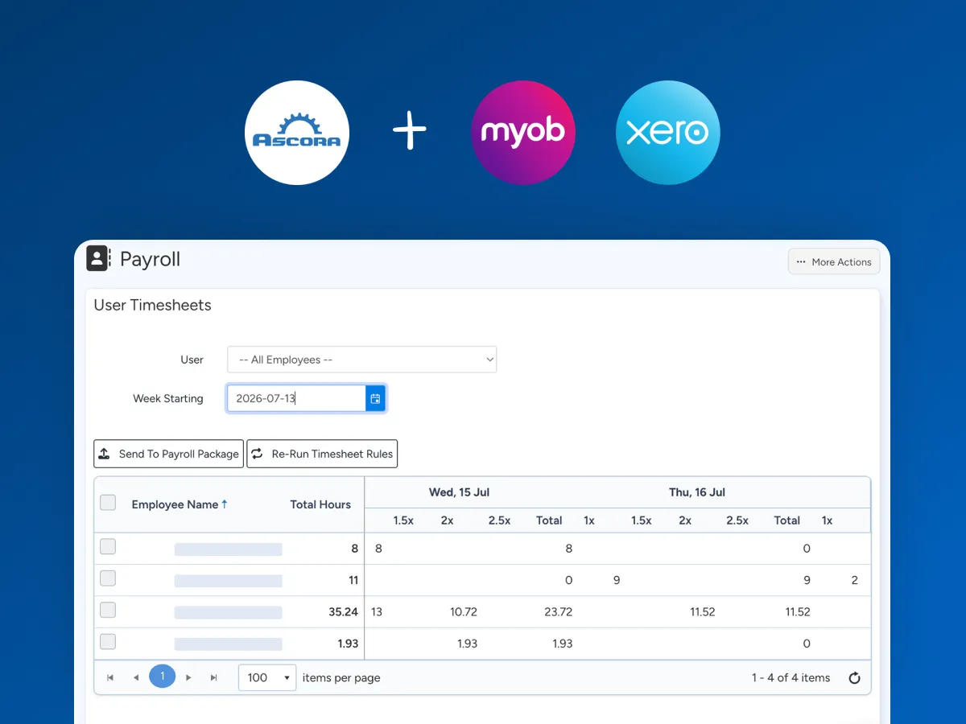Go to the first page of results
The width and height of the screenshot is (966, 724).
110,677
